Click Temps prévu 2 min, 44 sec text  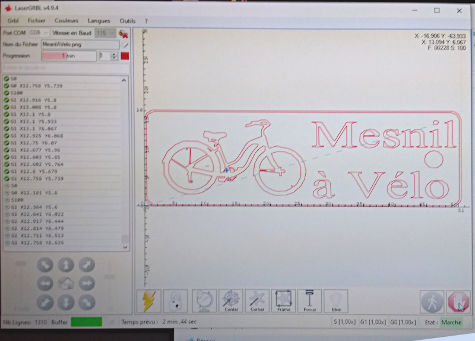tap(159, 321)
